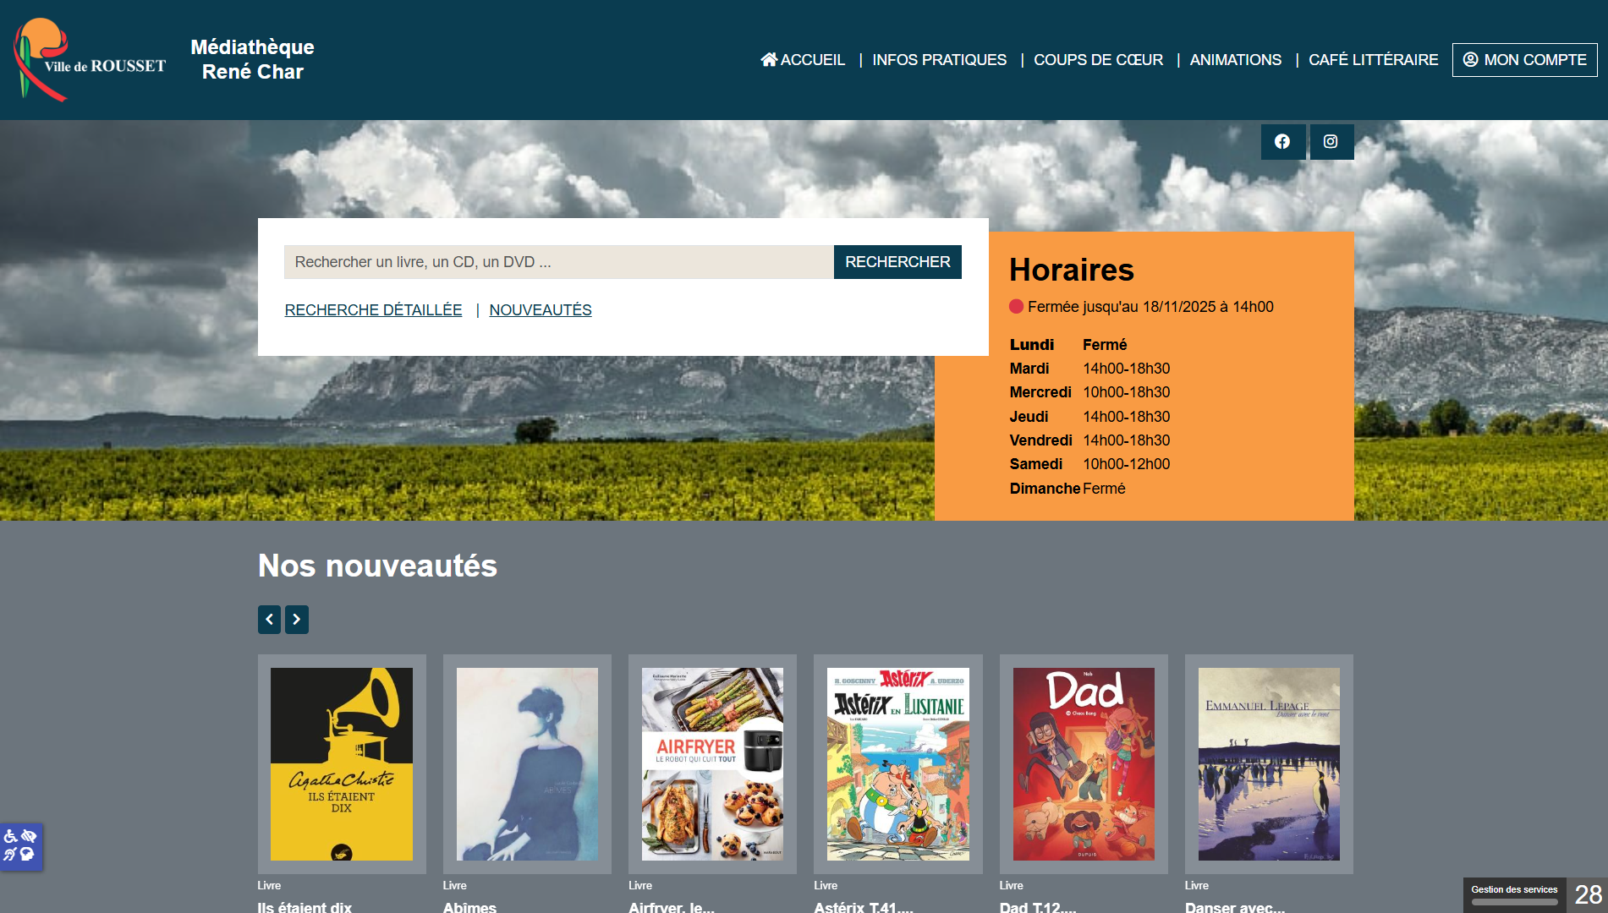The width and height of the screenshot is (1608, 913).
Task: Open the Gestion des services panel
Action: pos(1514,894)
